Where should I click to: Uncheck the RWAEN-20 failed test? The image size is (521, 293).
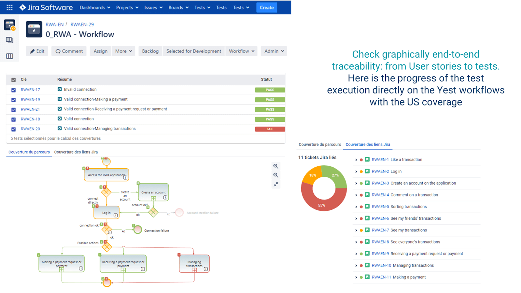tap(13, 129)
